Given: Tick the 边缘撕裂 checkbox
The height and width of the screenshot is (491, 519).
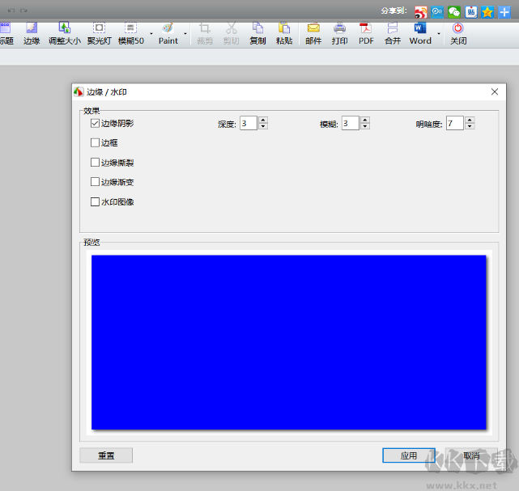Looking at the screenshot, I should click(96, 162).
